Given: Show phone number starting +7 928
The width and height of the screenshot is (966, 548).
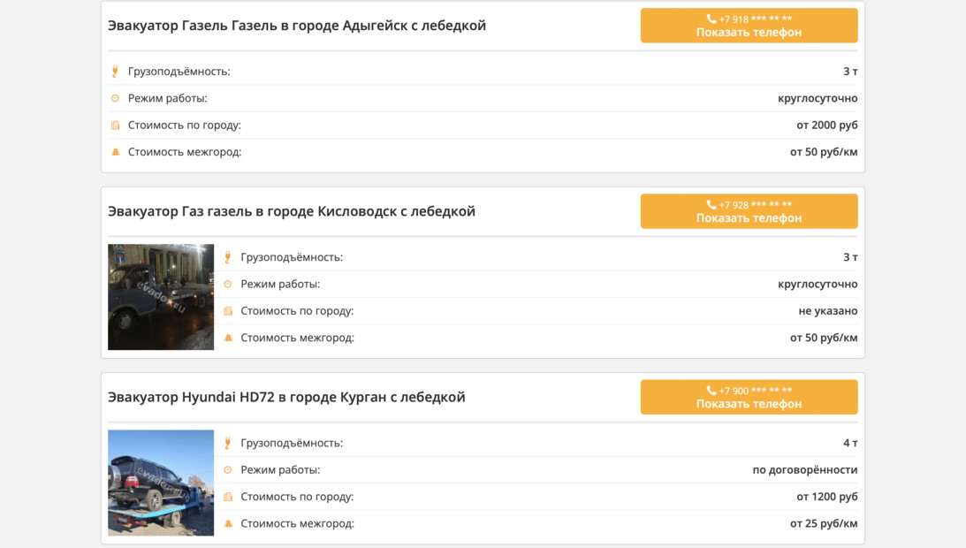Looking at the screenshot, I should click(749, 211).
